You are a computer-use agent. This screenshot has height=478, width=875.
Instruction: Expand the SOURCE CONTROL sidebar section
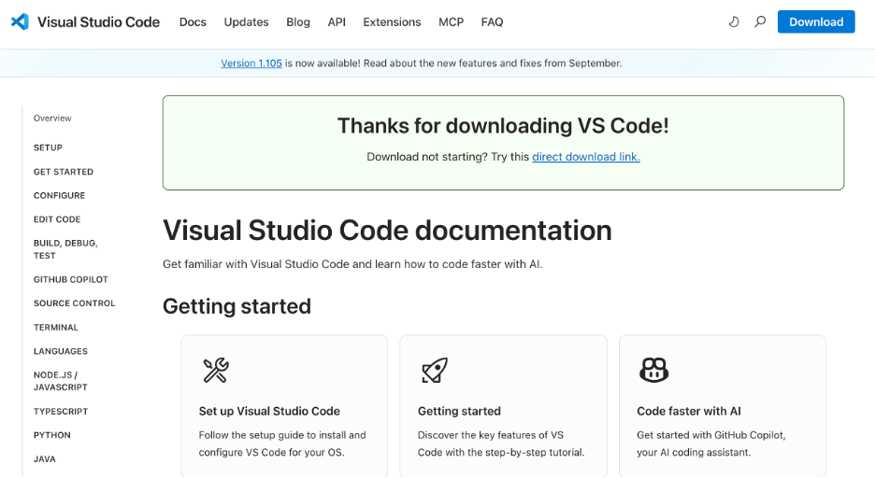(74, 303)
